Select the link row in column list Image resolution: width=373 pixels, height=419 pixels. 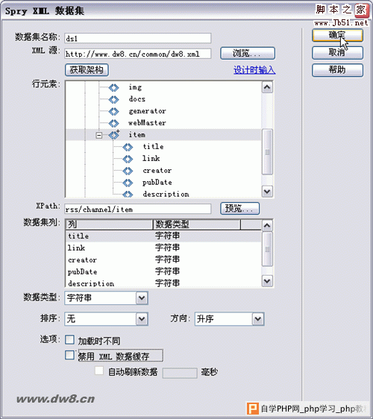[163, 248]
